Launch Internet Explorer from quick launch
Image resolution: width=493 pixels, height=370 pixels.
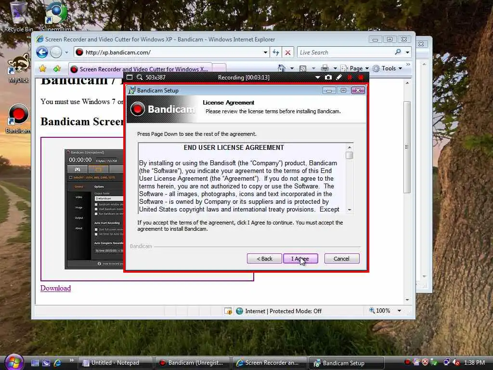pyautogui.click(x=58, y=363)
